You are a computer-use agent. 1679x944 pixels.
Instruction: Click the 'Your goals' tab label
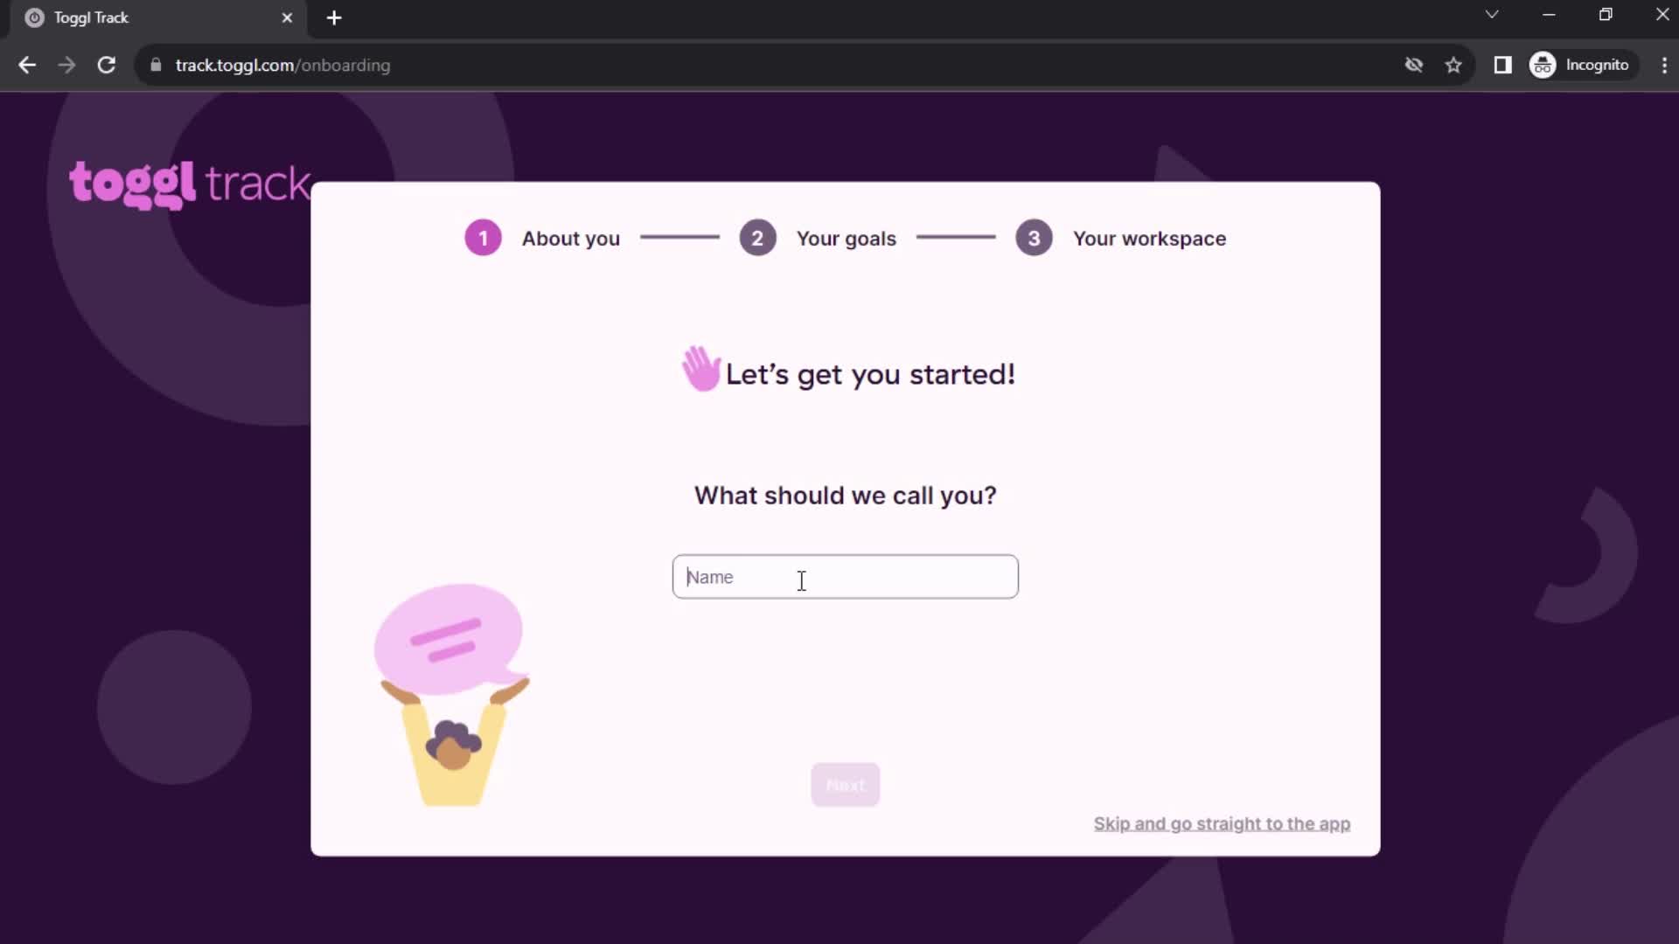point(846,238)
